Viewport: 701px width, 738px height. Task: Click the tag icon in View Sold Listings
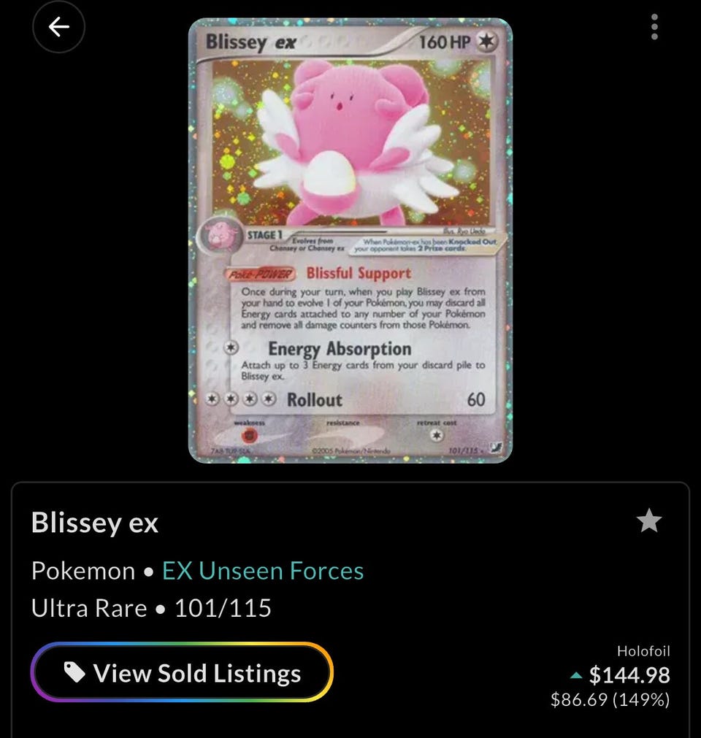click(74, 672)
